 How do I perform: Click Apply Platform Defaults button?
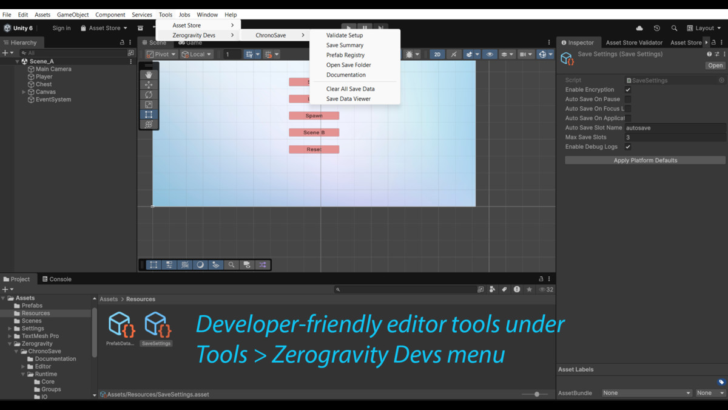(645, 160)
